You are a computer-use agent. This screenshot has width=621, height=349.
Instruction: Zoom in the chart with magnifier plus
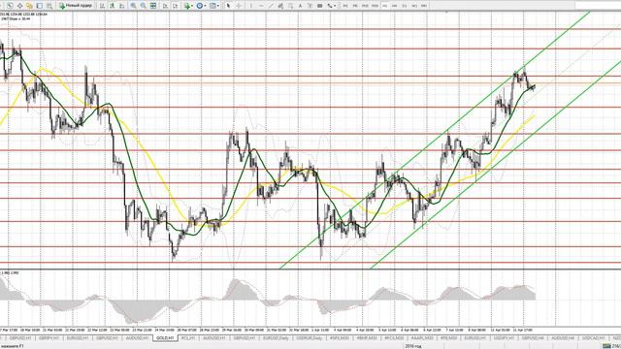click(x=133, y=6)
